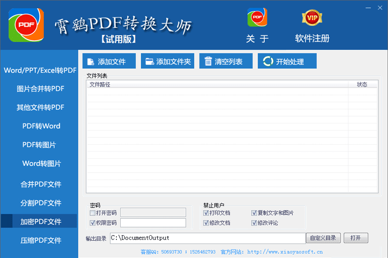
Task: Toggle the 复制文字和图片 checkbox
Action: (x=254, y=213)
